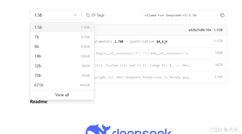Screen dimensions: 242x134
Task: Open the begin_of_sentence params row
Action: pos(160,53)
